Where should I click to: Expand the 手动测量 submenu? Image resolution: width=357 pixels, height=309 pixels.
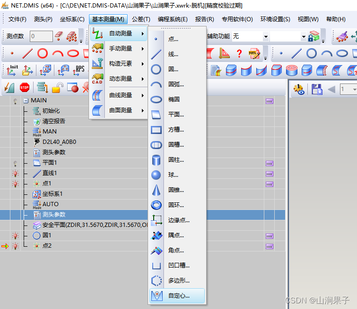[x=119, y=49]
